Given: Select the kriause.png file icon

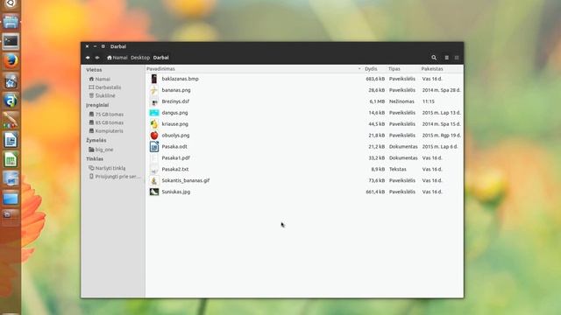Looking at the screenshot, I should pos(154,124).
